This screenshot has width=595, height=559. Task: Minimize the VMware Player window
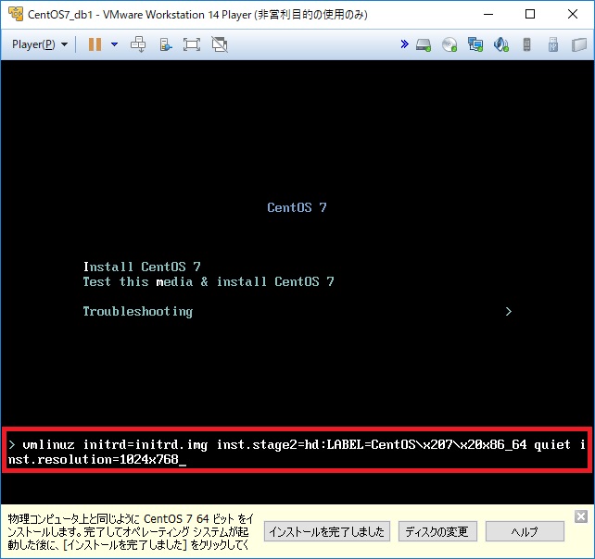(x=488, y=15)
